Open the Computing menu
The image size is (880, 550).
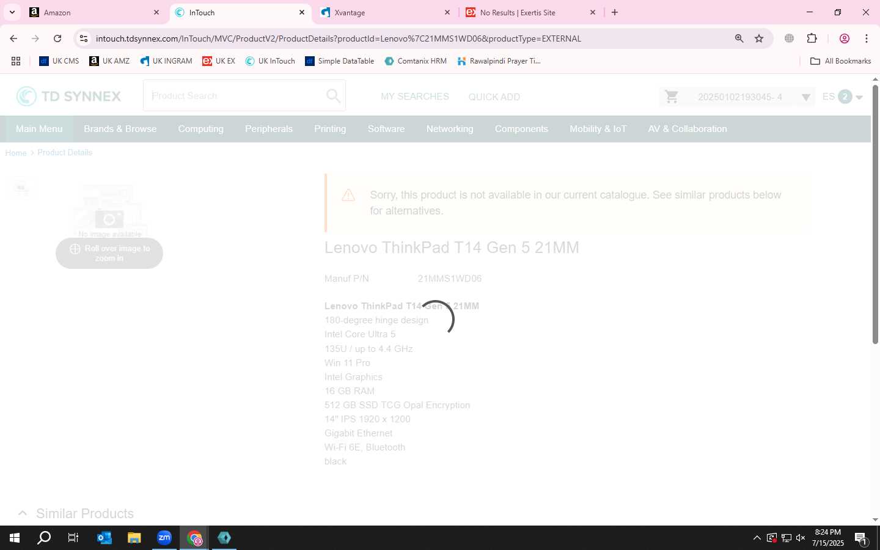pyautogui.click(x=201, y=129)
